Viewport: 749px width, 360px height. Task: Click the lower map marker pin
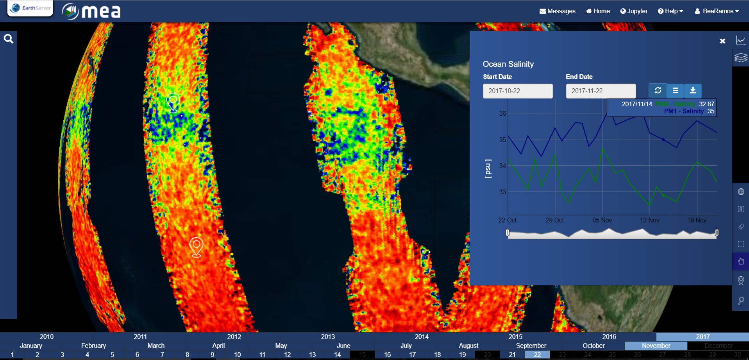coord(196,247)
